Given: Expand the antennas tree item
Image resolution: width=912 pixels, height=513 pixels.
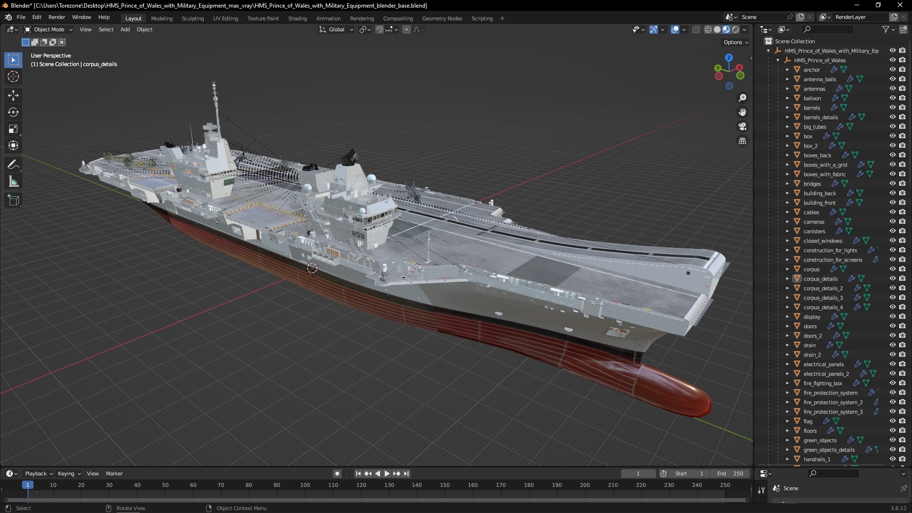Looking at the screenshot, I should coord(787,89).
